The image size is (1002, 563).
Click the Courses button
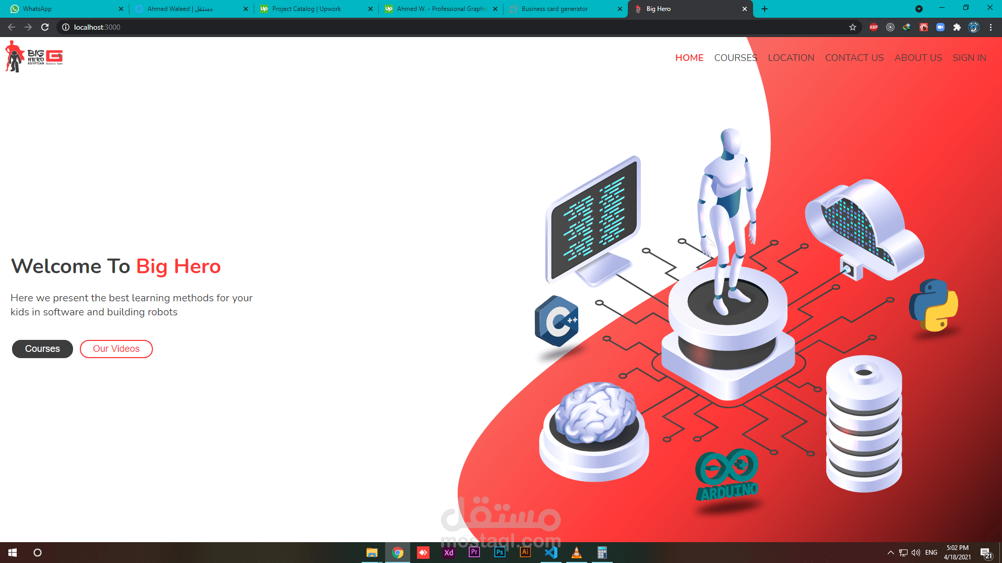point(42,349)
